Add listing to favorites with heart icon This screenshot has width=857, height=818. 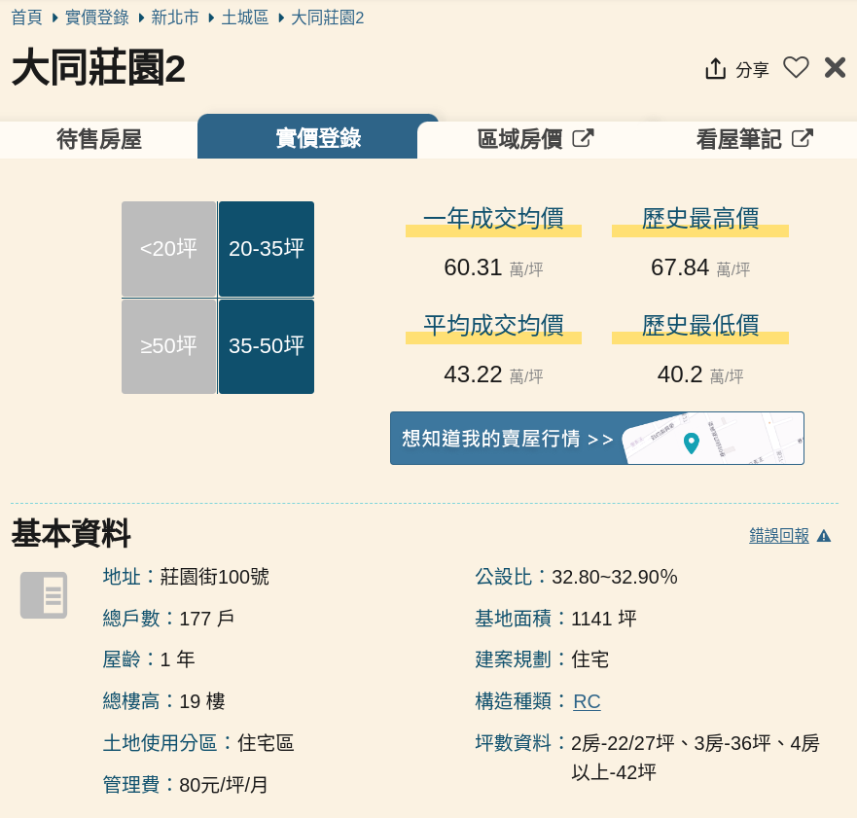pyautogui.click(x=796, y=68)
